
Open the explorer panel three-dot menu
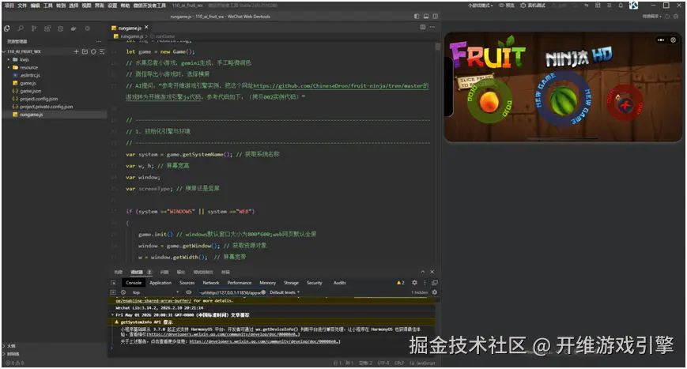pos(99,42)
